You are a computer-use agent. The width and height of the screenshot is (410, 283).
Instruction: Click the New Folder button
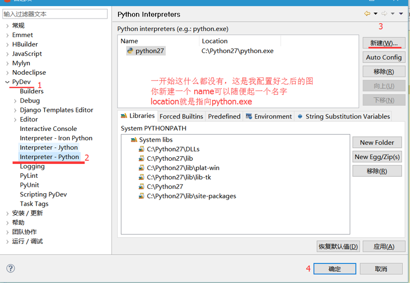pyautogui.click(x=377, y=142)
